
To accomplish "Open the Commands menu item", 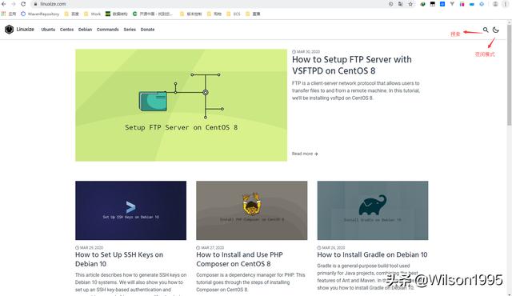I will [x=107, y=30].
